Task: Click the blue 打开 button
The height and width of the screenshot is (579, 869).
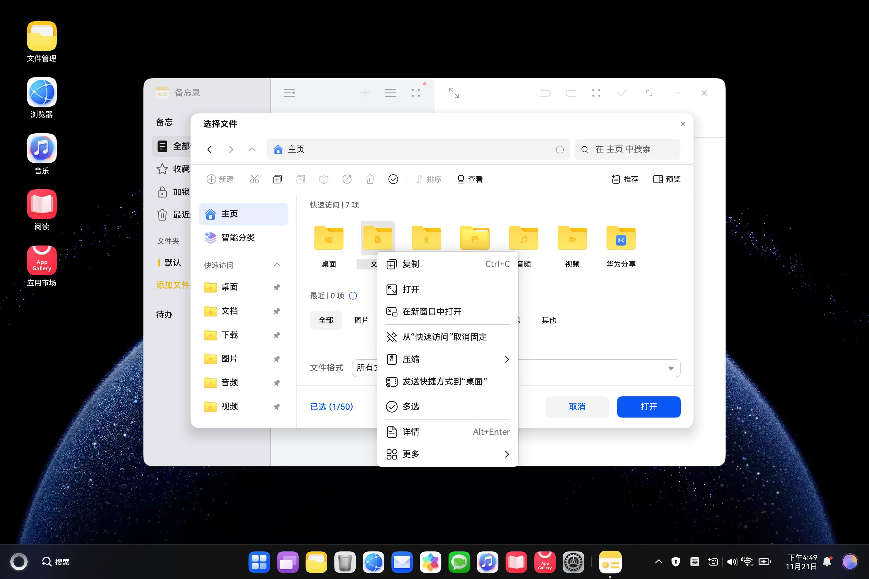Action: coord(648,407)
